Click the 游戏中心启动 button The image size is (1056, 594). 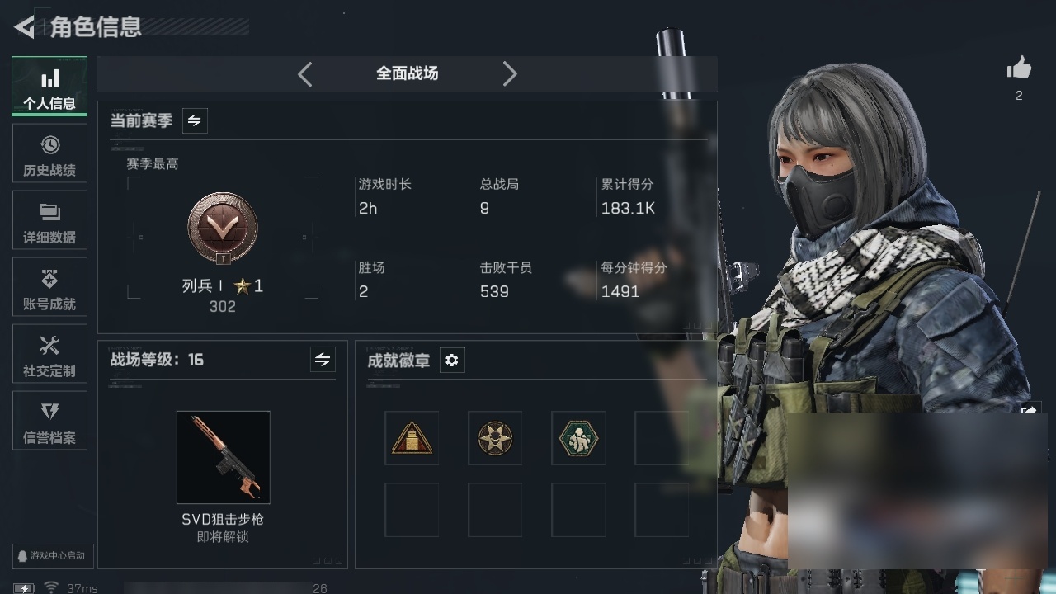pyautogui.click(x=53, y=555)
